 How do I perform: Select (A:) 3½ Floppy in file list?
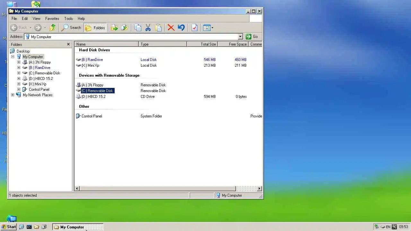92,85
